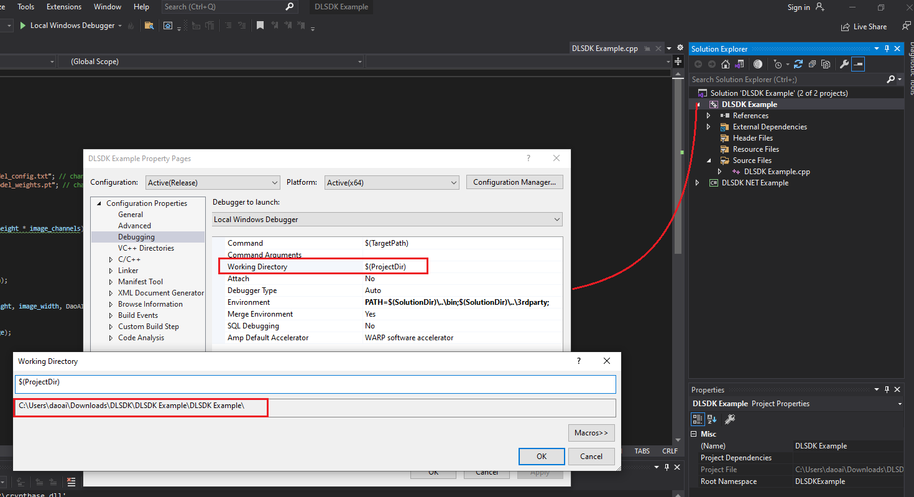
Task: Click the Solution Explorer Home icon
Action: tap(726, 64)
